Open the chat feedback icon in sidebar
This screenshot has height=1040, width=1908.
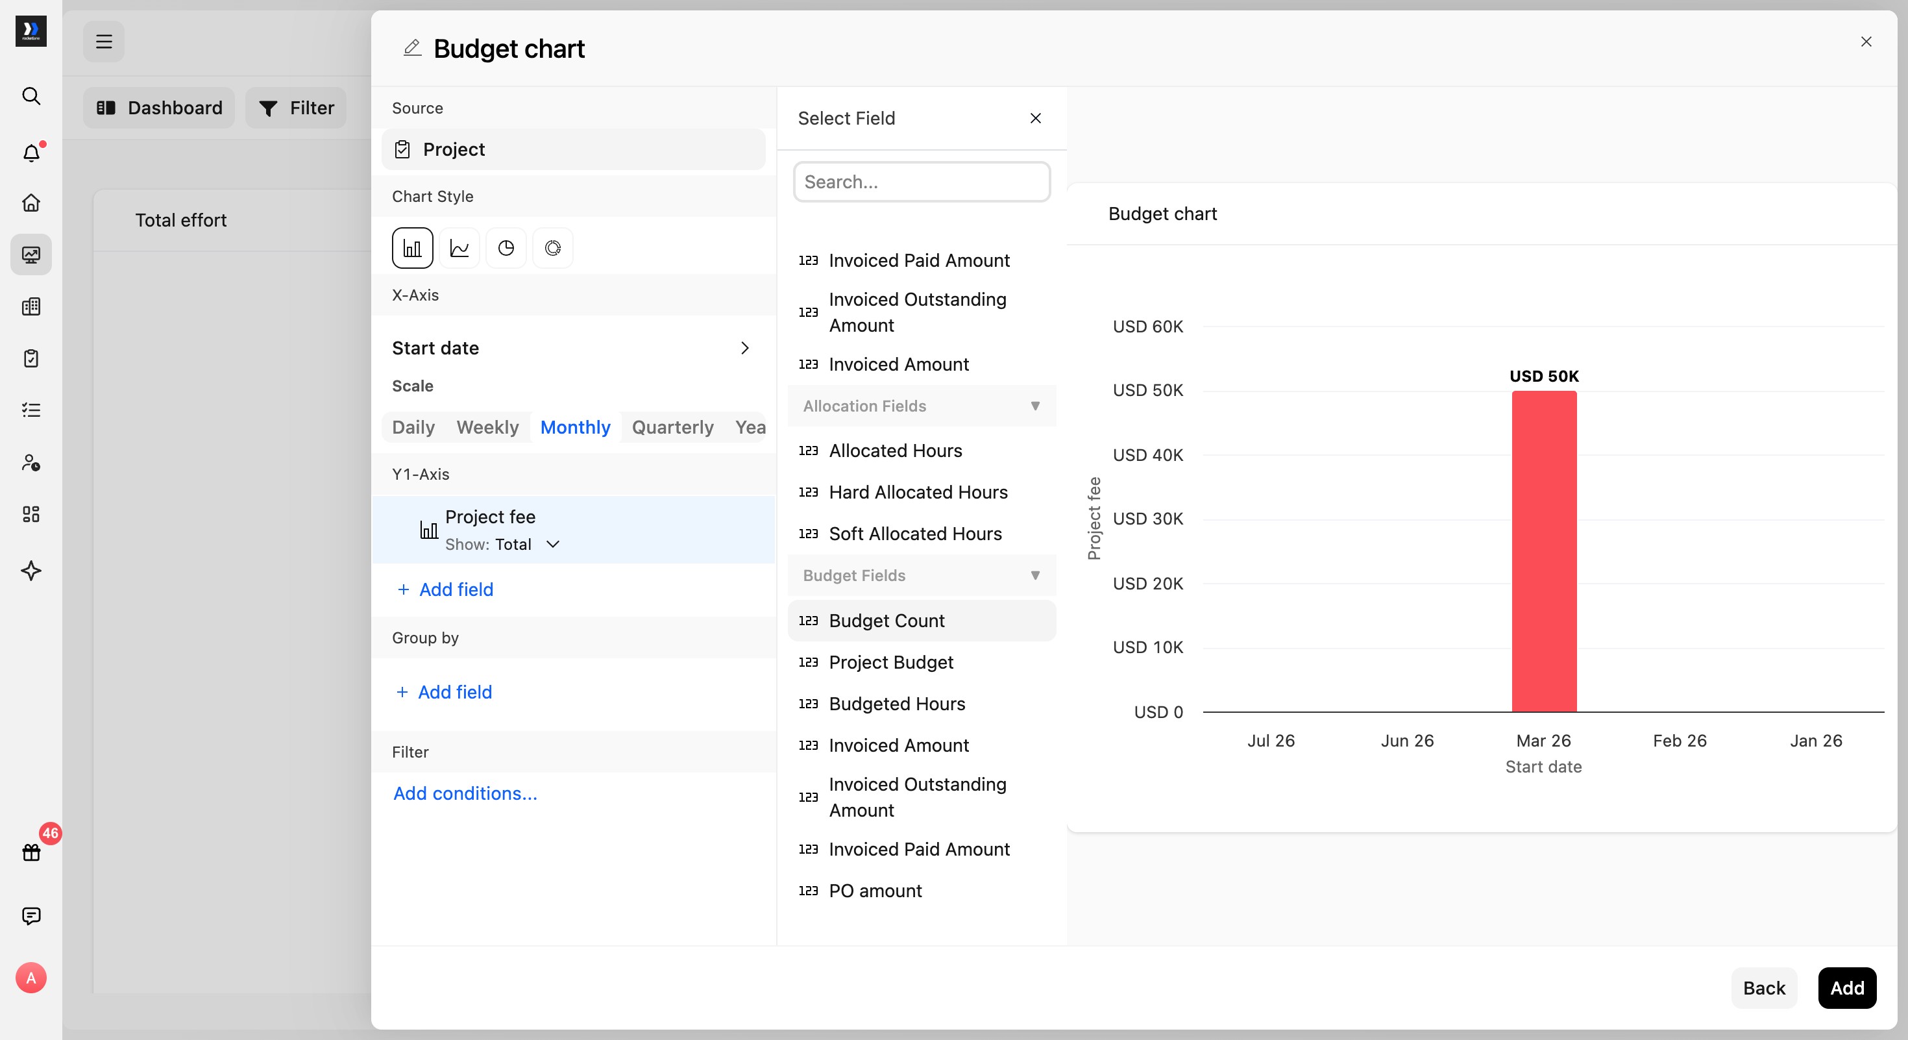coord(31,916)
